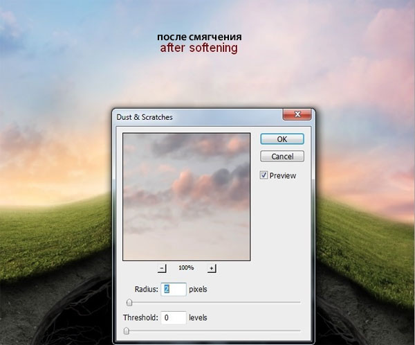Click the Threshold slider handle

[x=127, y=330]
